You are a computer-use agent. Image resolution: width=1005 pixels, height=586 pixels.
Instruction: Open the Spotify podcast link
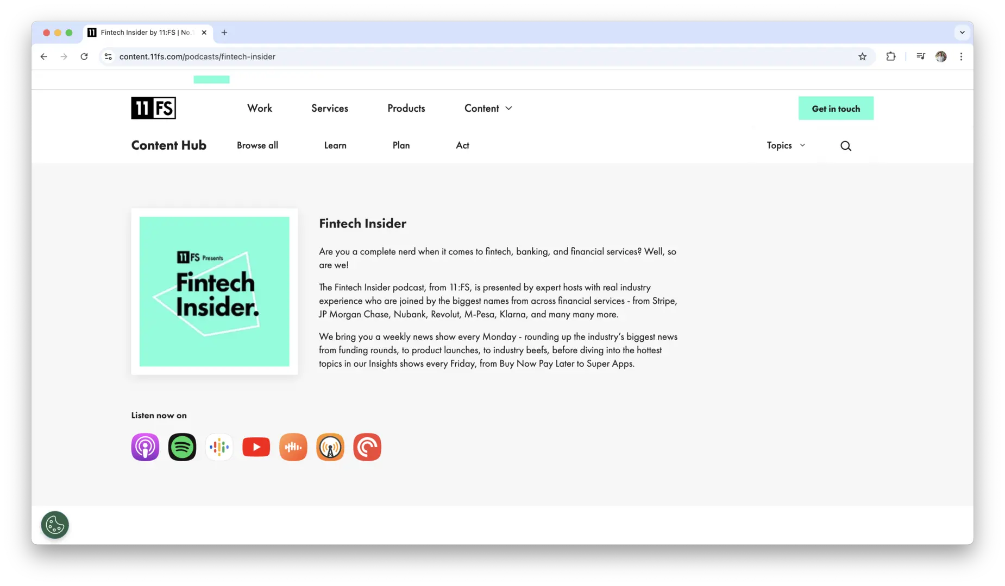pos(182,447)
